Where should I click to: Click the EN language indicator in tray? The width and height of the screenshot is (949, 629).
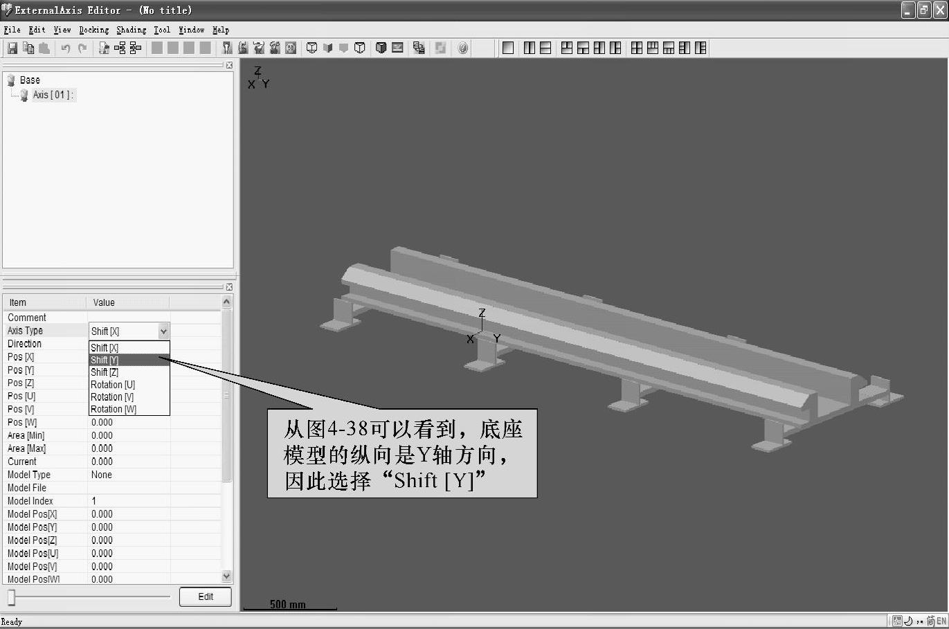click(x=941, y=621)
